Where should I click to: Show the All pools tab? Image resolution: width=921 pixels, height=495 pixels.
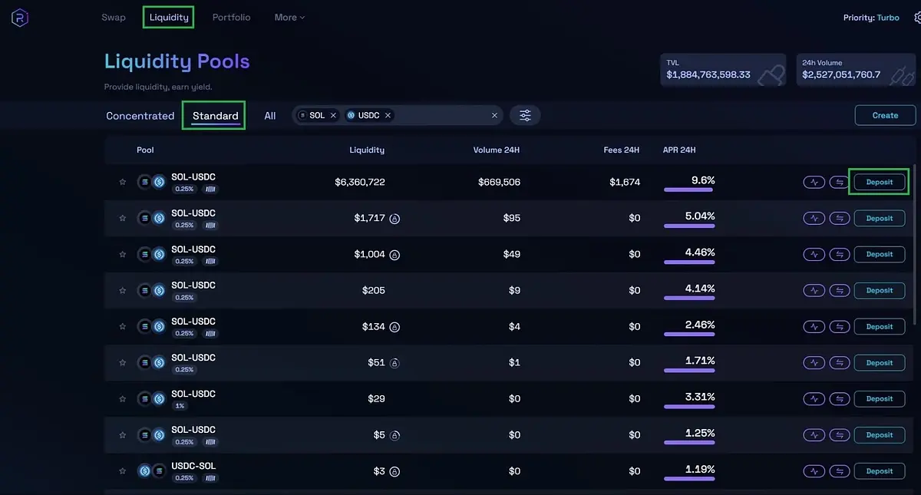(x=270, y=116)
